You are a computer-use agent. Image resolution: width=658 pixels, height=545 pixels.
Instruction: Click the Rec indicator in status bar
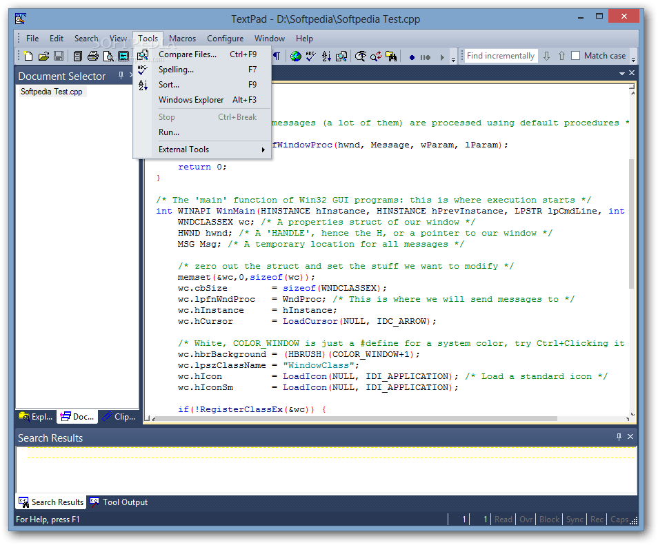tap(597, 520)
